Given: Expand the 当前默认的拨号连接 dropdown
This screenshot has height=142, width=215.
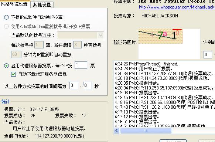Looking at the screenshot, I should point(101,35).
